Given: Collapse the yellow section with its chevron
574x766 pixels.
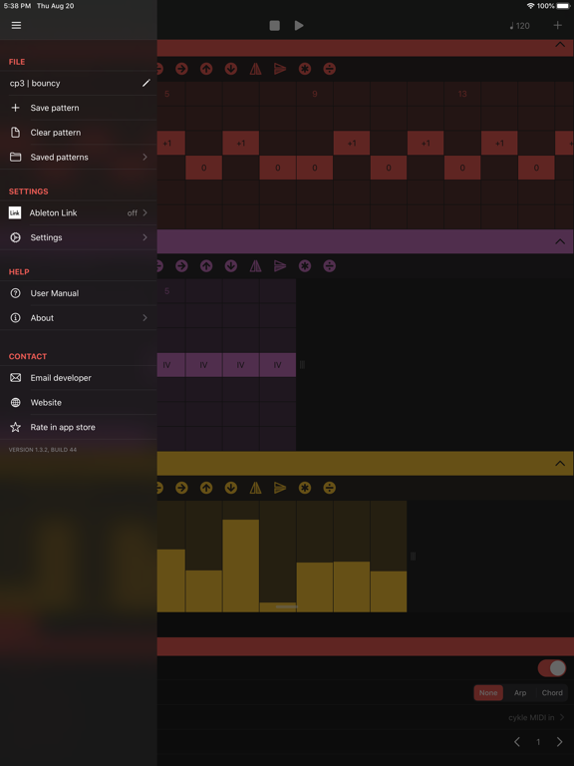Looking at the screenshot, I should tap(560, 464).
